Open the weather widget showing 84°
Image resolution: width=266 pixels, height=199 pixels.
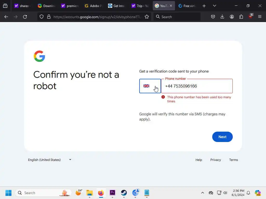[78, 193]
